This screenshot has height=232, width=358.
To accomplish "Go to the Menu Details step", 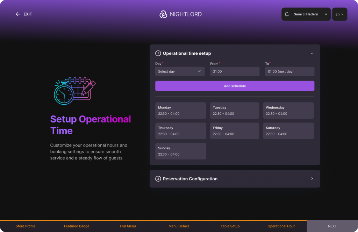I will [179, 226].
